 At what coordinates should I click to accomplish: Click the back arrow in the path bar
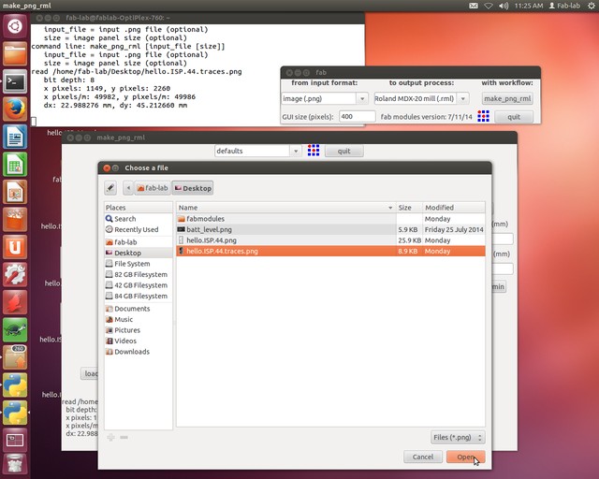tap(128, 188)
